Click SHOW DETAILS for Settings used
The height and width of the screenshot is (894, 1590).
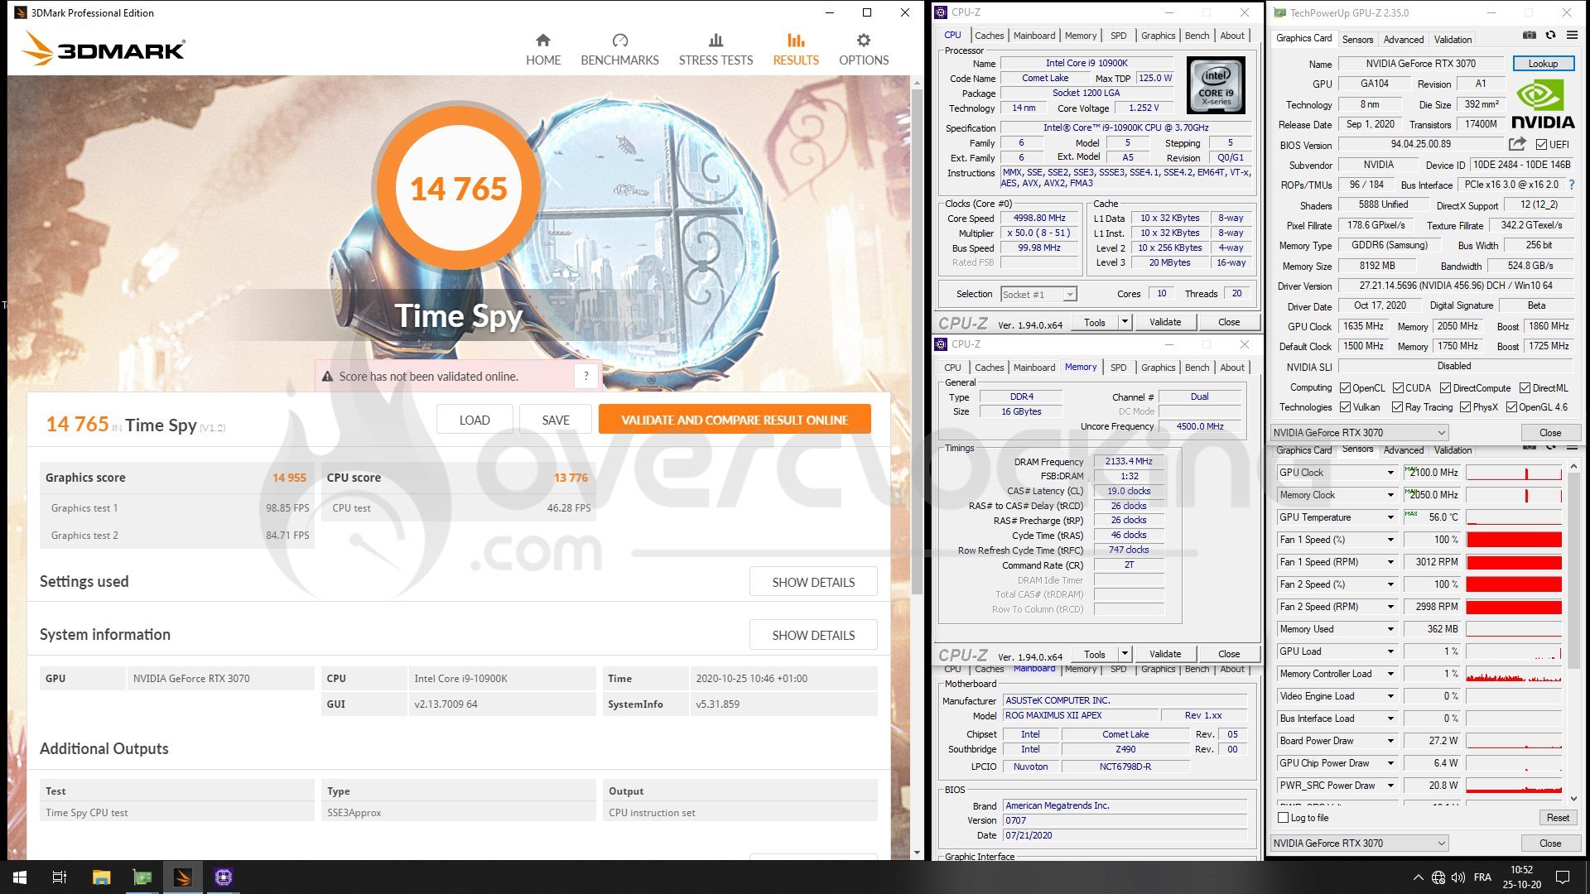pyautogui.click(x=813, y=582)
